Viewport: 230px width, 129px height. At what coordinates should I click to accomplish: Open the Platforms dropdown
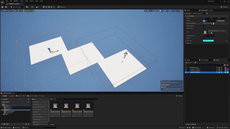pyautogui.click(x=62, y=7)
